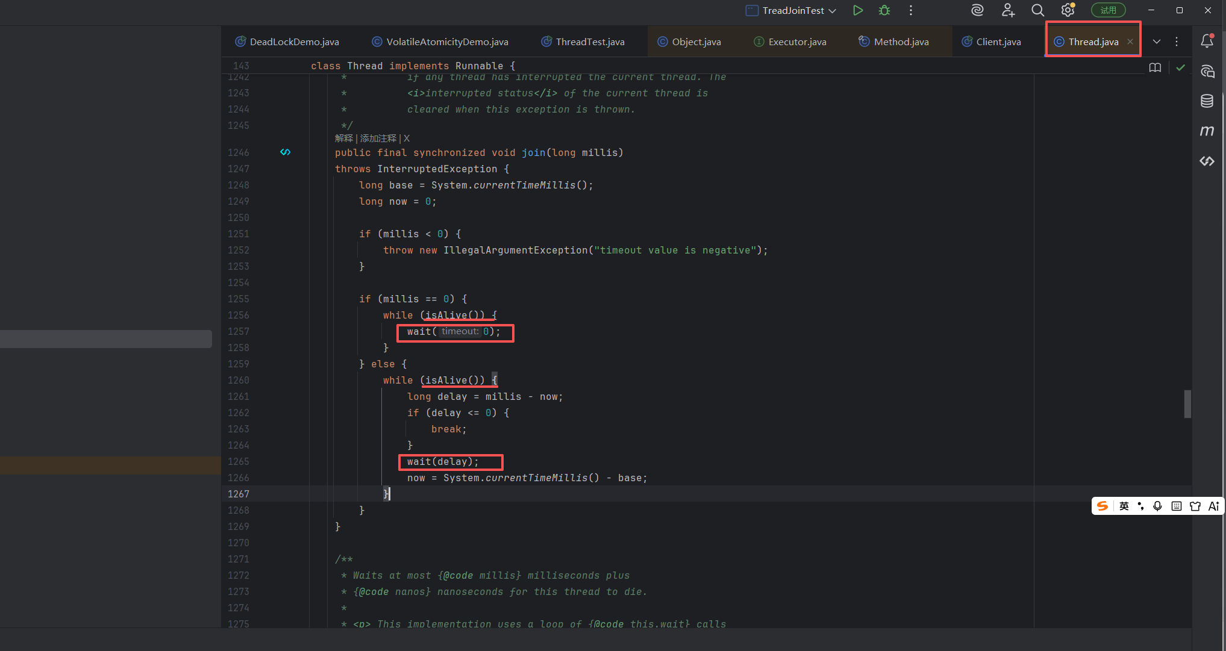Switch to Method.java tab

pyautogui.click(x=894, y=42)
